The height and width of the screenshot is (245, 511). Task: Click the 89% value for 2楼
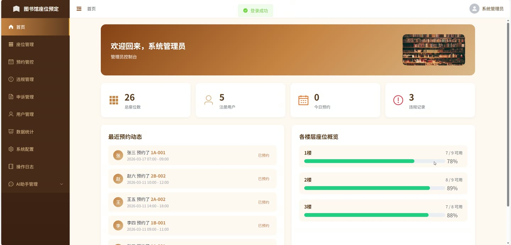[452, 189]
